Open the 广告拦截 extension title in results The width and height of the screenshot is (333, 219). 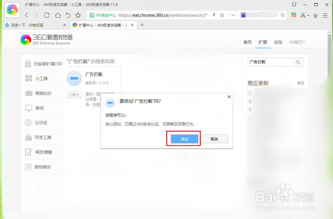pos(94,74)
